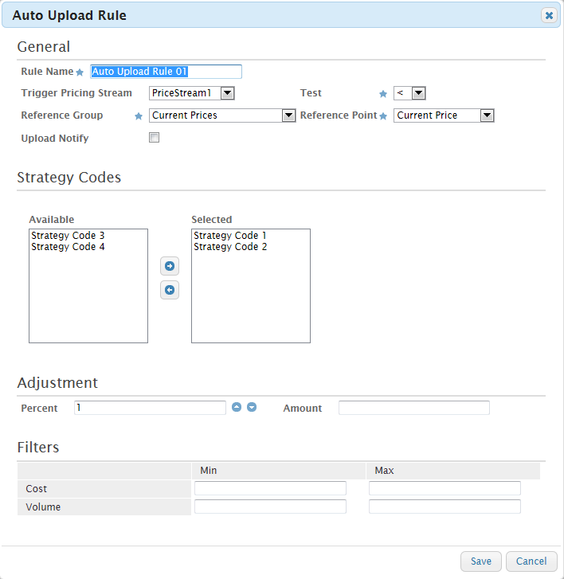Click the Cost Min filter field
The width and height of the screenshot is (564, 579).
pyautogui.click(x=270, y=488)
